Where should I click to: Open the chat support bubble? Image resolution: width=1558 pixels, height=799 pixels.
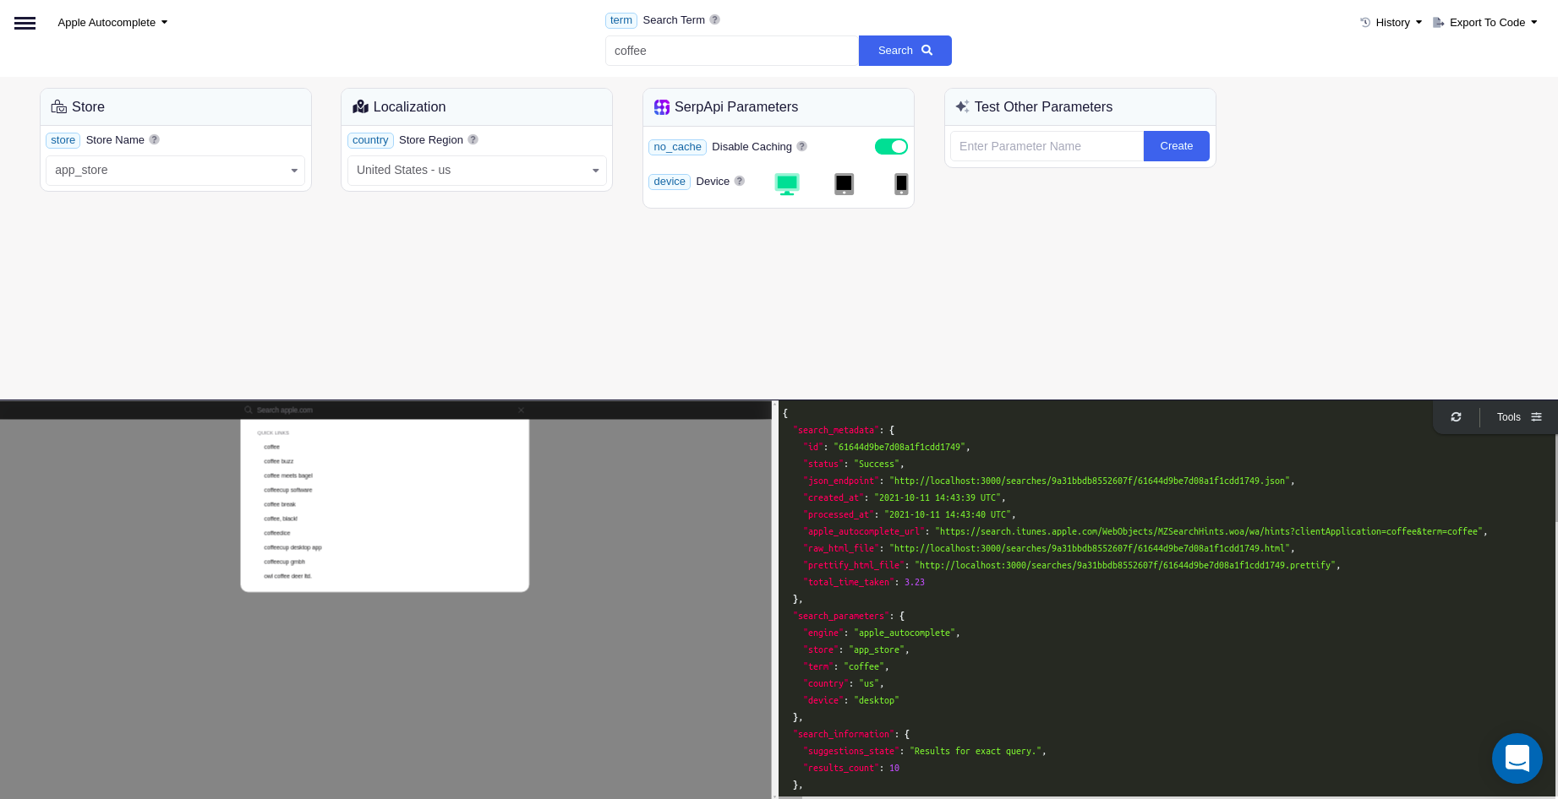pyautogui.click(x=1517, y=758)
